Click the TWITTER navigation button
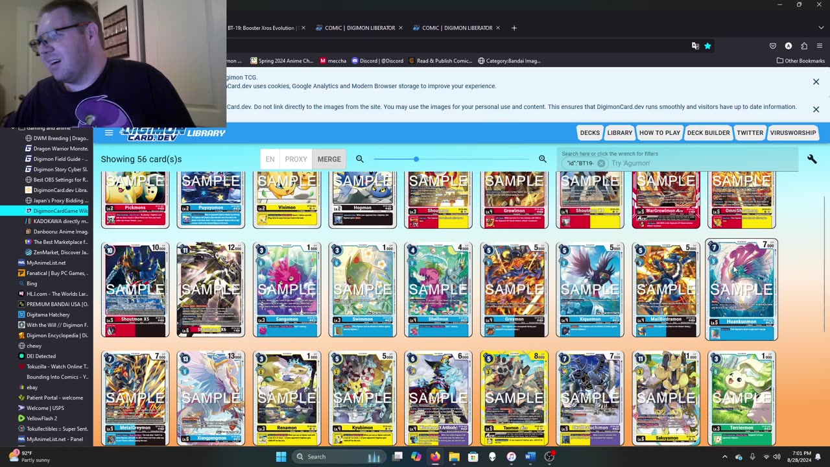 [750, 133]
